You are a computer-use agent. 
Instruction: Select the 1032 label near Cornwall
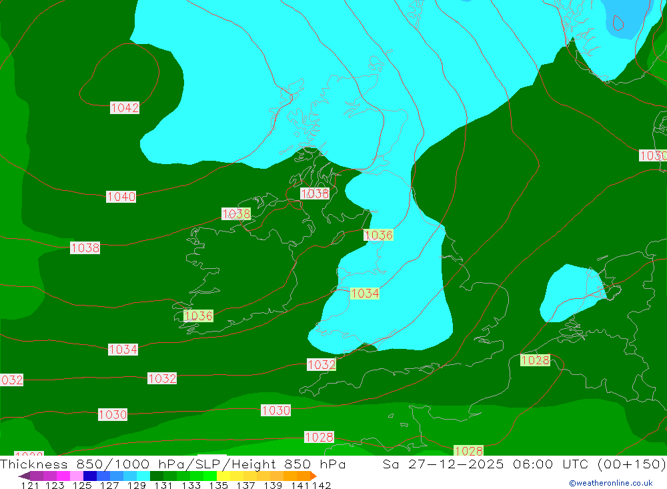point(321,365)
